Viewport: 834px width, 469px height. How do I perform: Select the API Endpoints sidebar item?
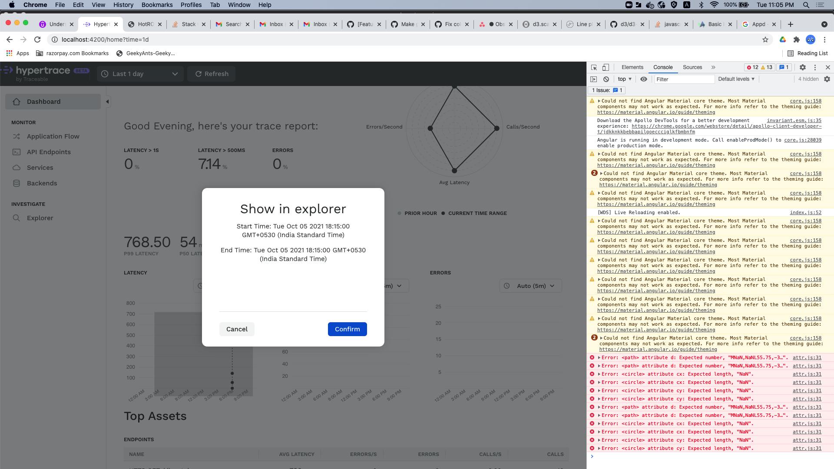pyautogui.click(x=48, y=152)
